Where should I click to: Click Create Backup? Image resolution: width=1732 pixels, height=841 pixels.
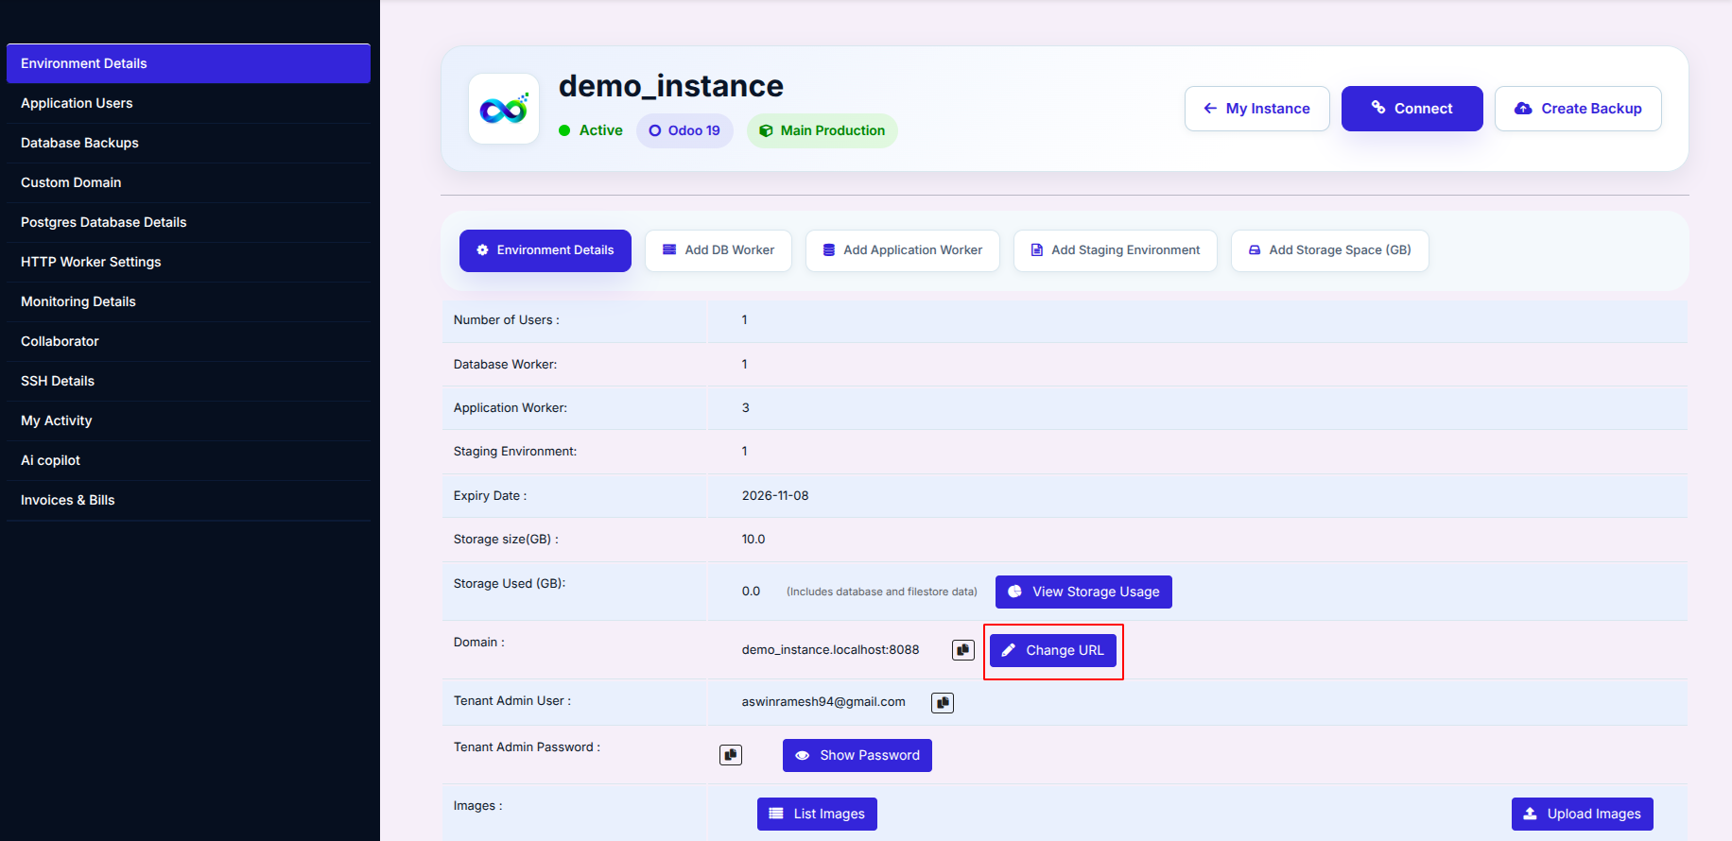tap(1578, 109)
